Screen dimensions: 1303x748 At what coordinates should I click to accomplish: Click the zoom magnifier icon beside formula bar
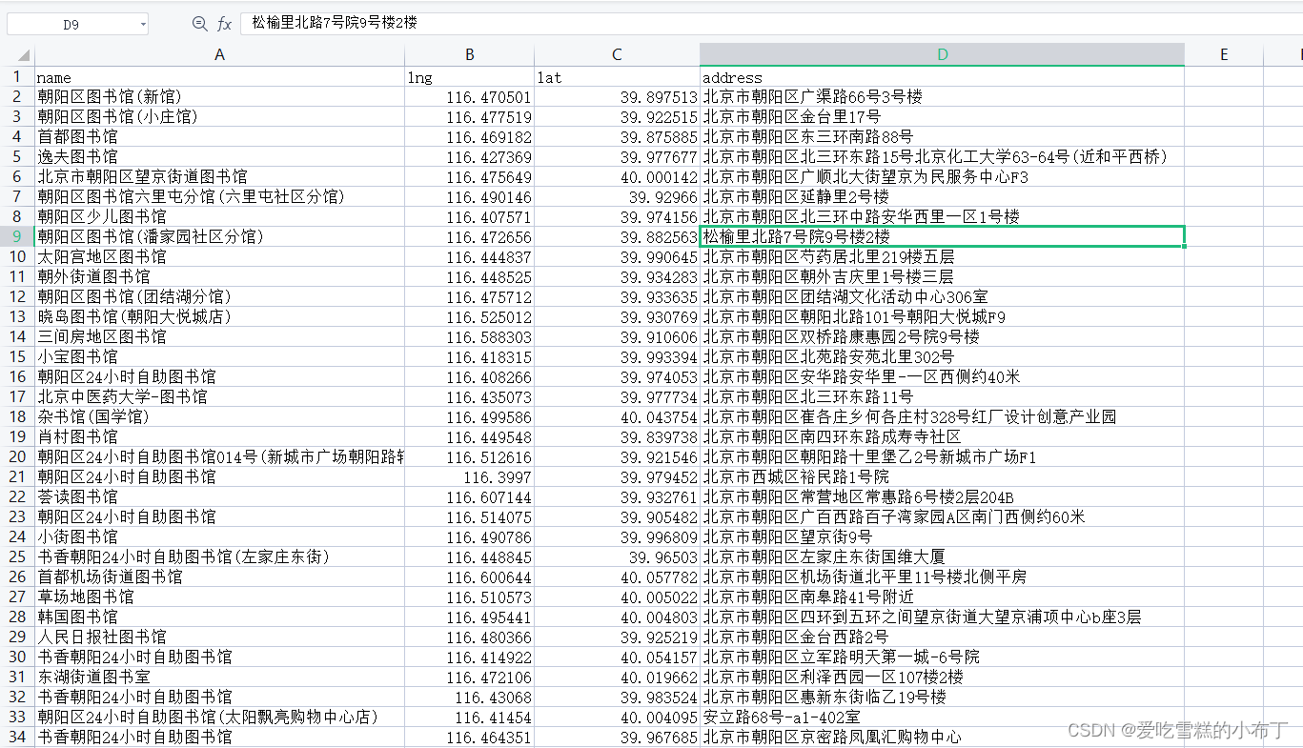coord(199,24)
